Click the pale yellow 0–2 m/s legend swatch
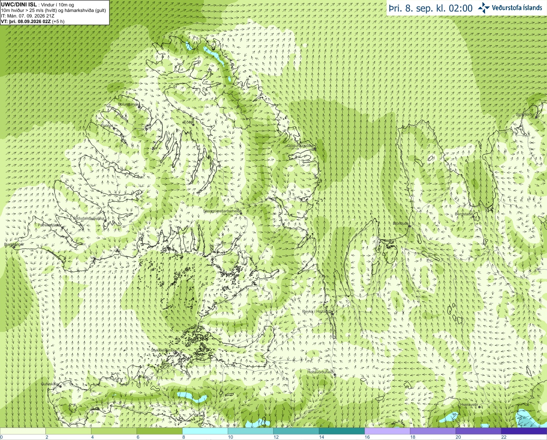This screenshot has width=547, height=440. click(x=23, y=431)
